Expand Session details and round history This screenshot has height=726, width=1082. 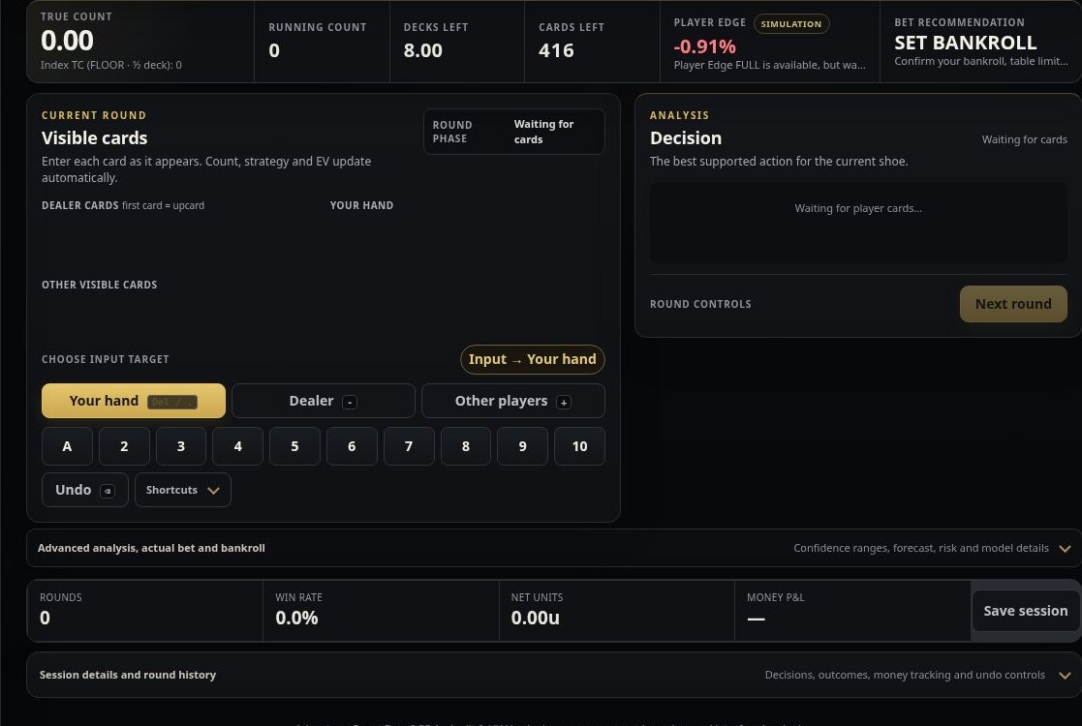(x=554, y=675)
